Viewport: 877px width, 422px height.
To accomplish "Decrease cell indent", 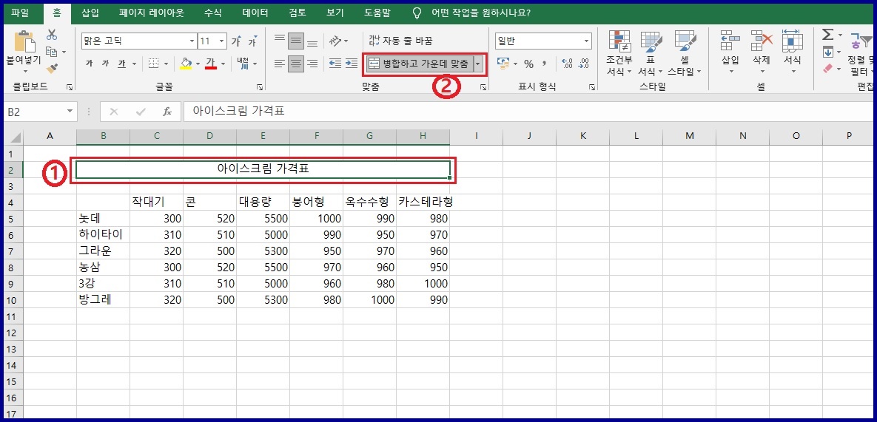I will click(335, 63).
